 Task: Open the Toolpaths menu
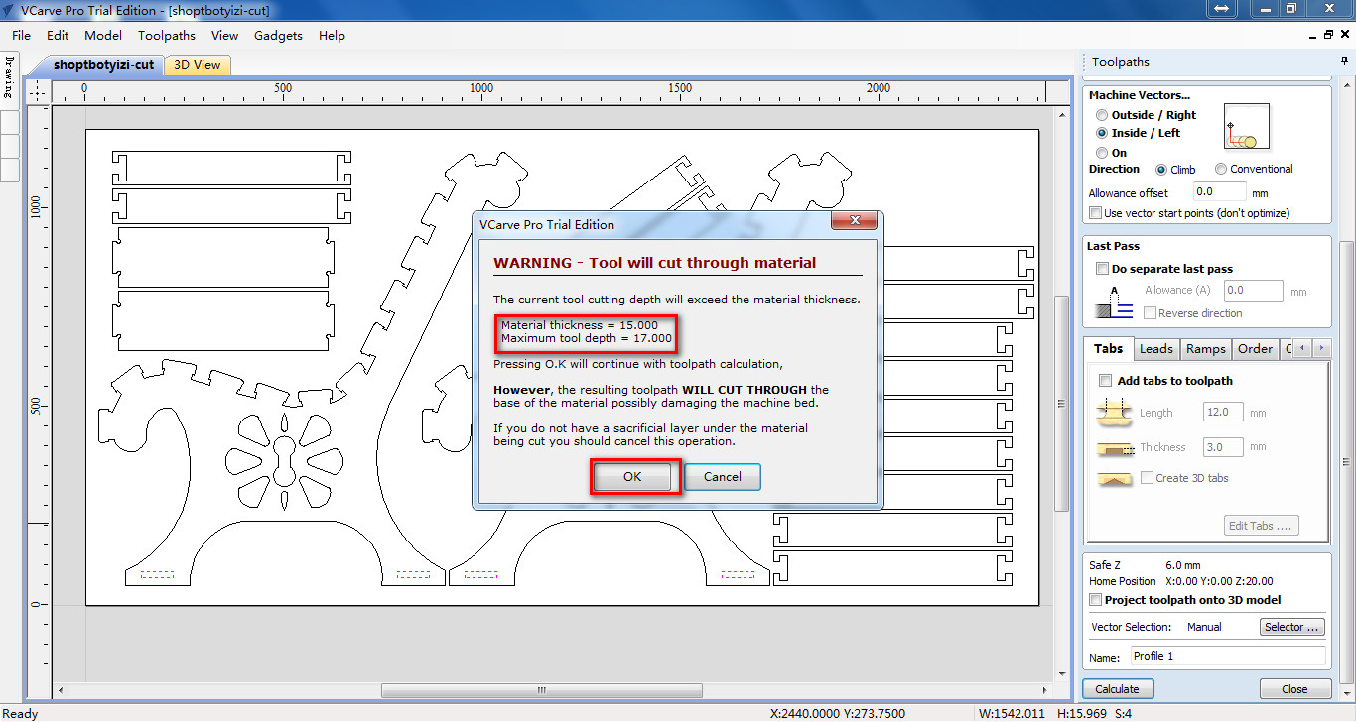167,35
